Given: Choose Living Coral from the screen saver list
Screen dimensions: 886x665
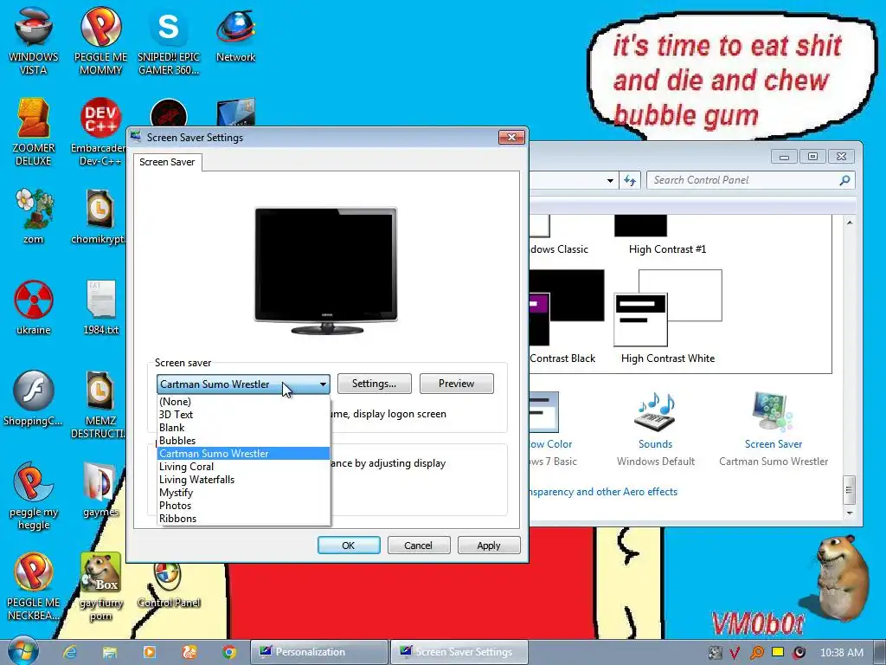Looking at the screenshot, I should point(243,467).
